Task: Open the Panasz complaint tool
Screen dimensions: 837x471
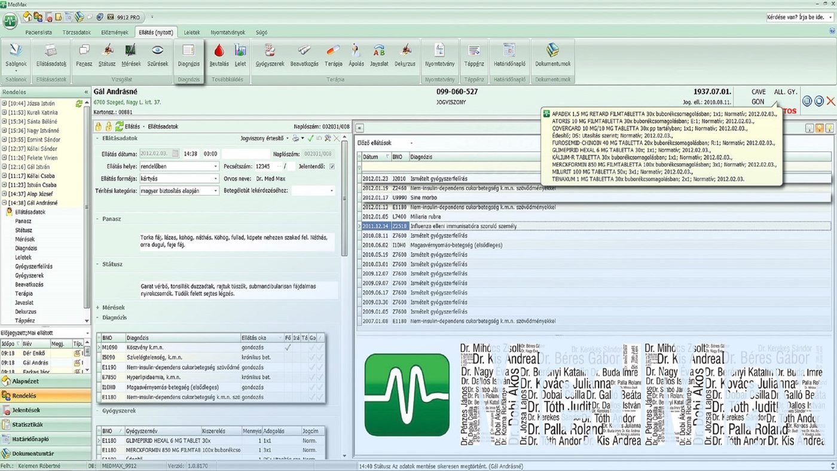Action: tap(84, 55)
